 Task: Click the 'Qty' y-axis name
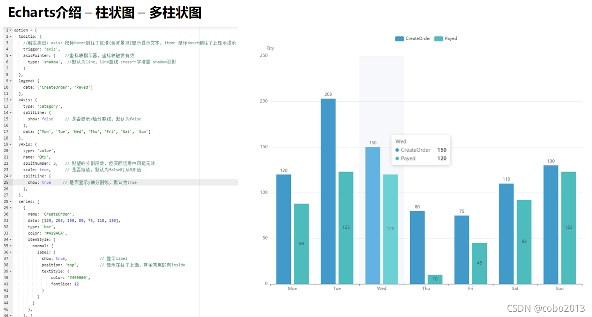(x=271, y=48)
